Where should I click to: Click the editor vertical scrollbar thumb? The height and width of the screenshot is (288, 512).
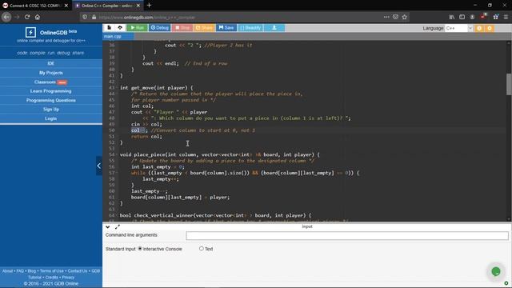tap(509, 84)
